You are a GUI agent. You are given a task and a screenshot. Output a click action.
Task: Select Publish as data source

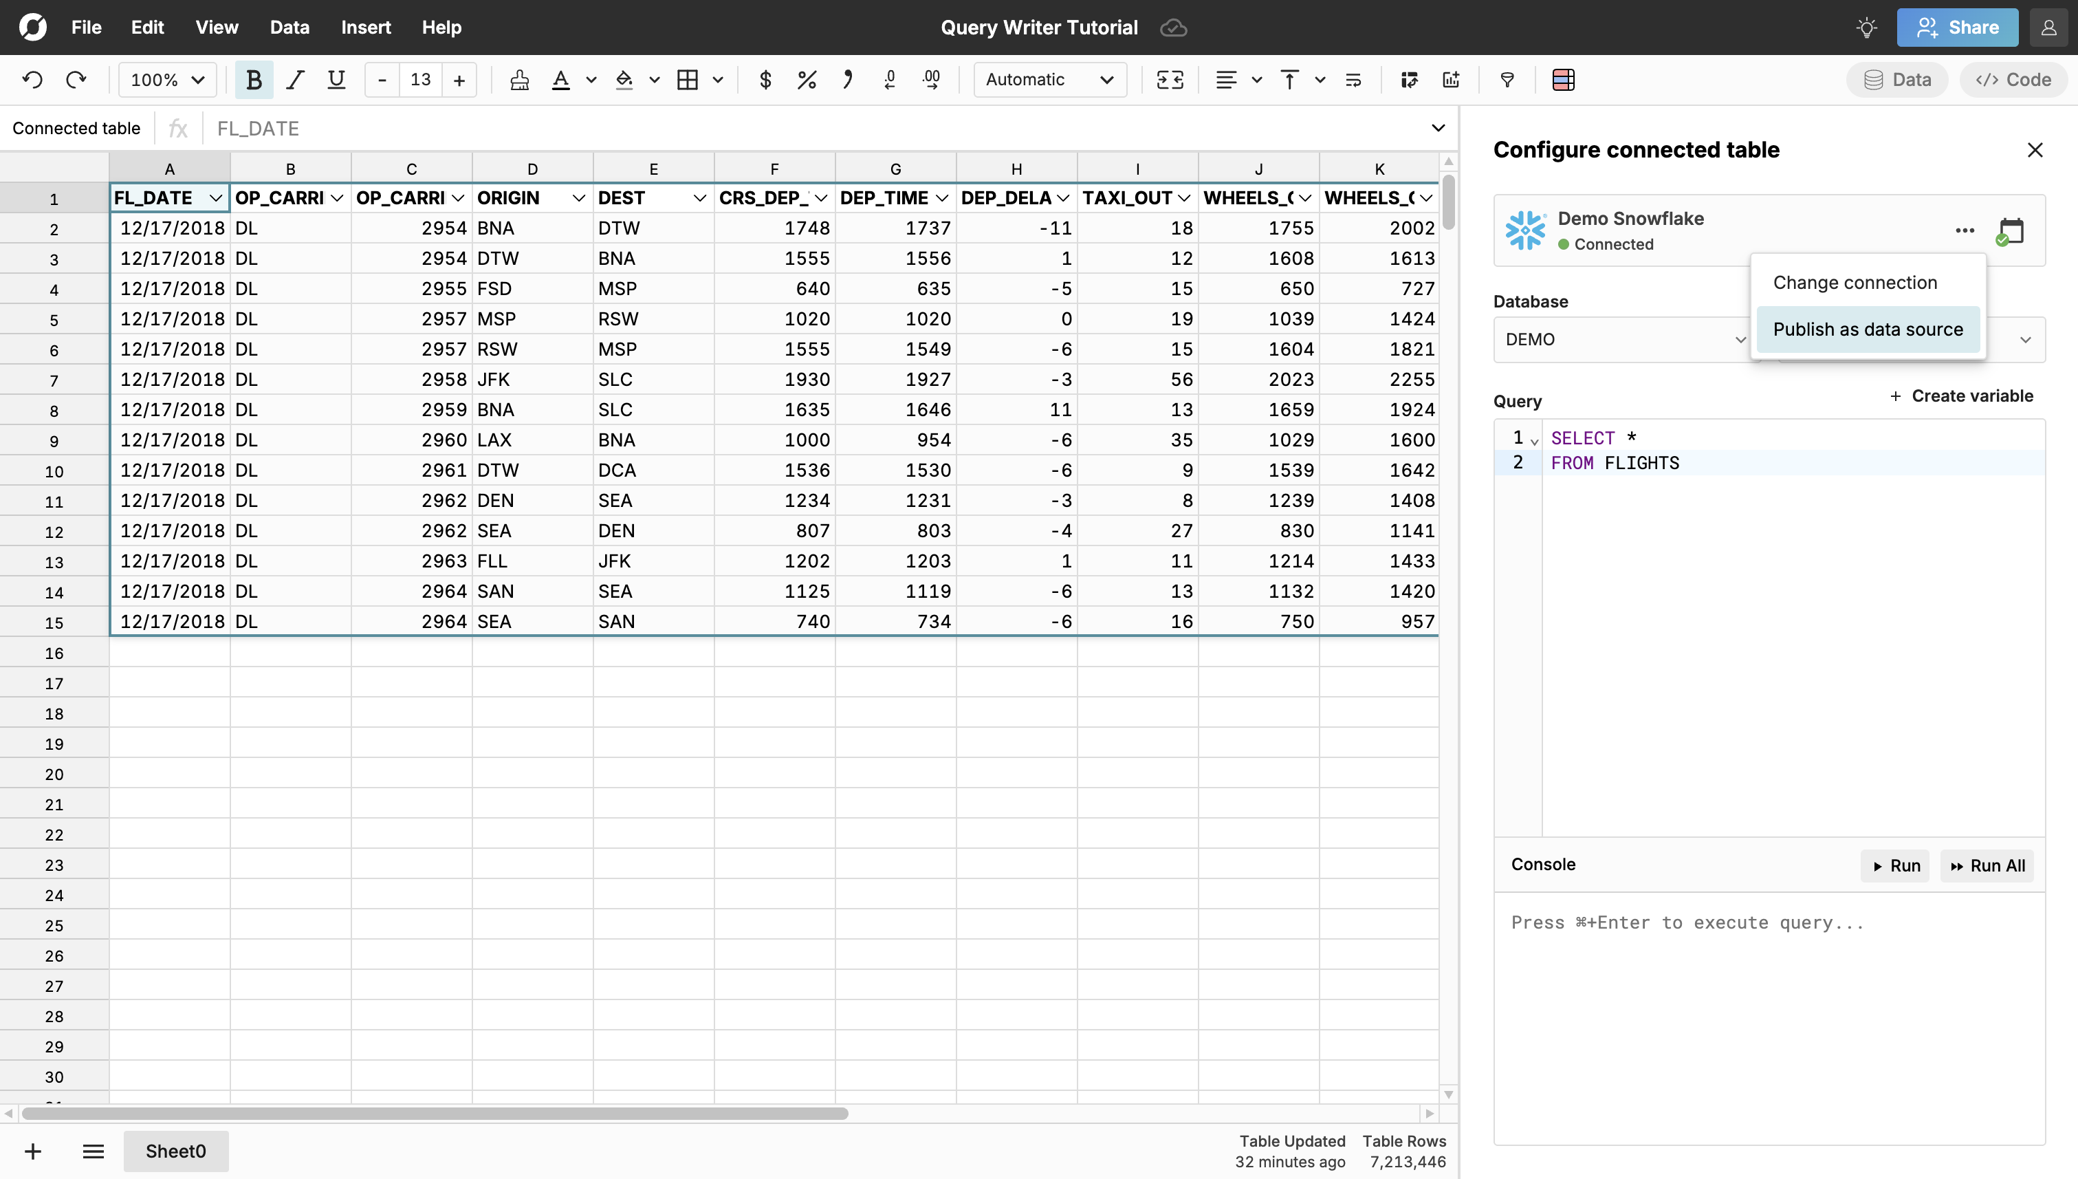point(1868,329)
